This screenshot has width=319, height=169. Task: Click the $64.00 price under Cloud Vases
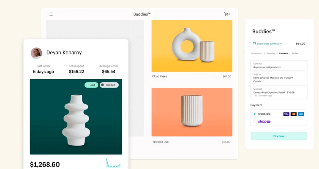pyautogui.click(x=226, y=76)
